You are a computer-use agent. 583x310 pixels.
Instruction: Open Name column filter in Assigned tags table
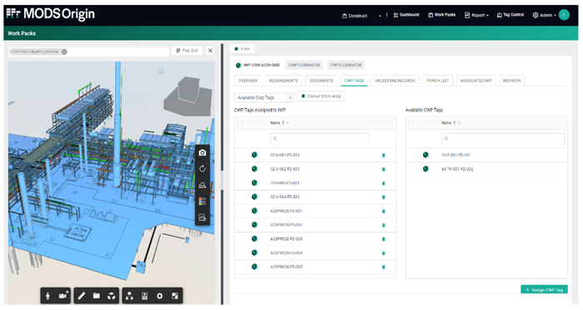point(288,123)
